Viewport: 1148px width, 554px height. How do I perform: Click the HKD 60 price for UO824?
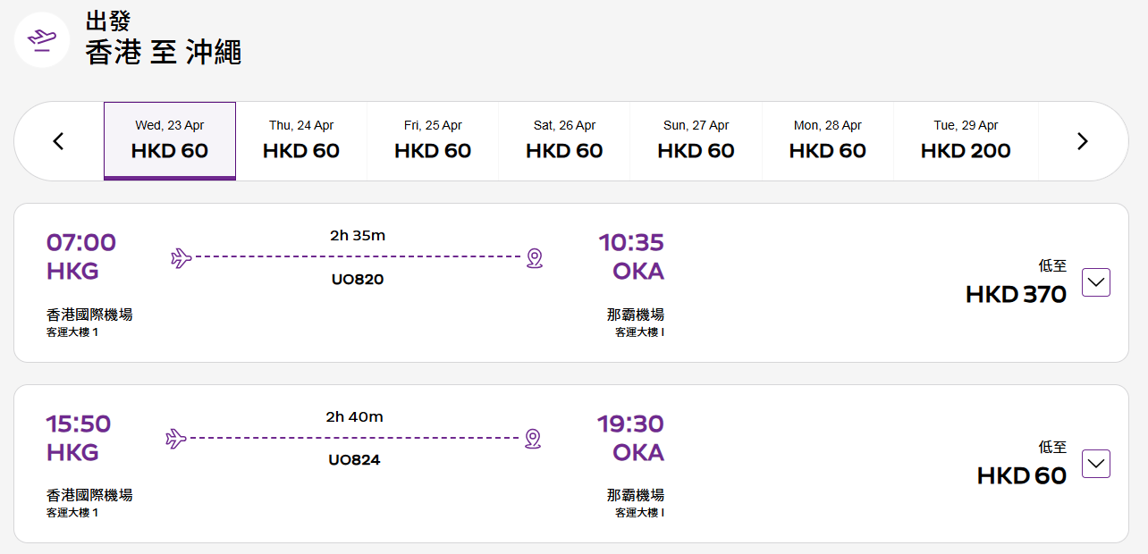[x=1021, y=475]
